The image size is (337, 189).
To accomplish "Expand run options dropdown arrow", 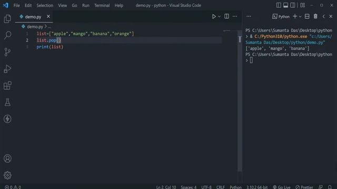I will (x=219, y=16).
